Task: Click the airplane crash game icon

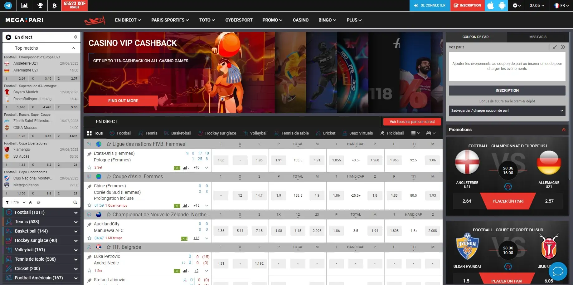Action: 95,20
